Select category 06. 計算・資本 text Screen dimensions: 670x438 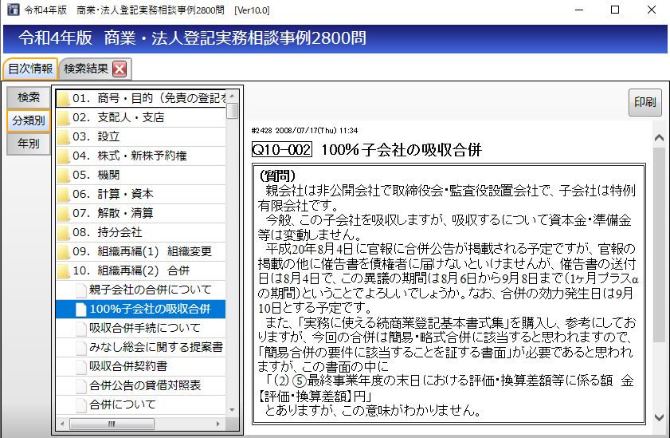click(x=113, y=194)
